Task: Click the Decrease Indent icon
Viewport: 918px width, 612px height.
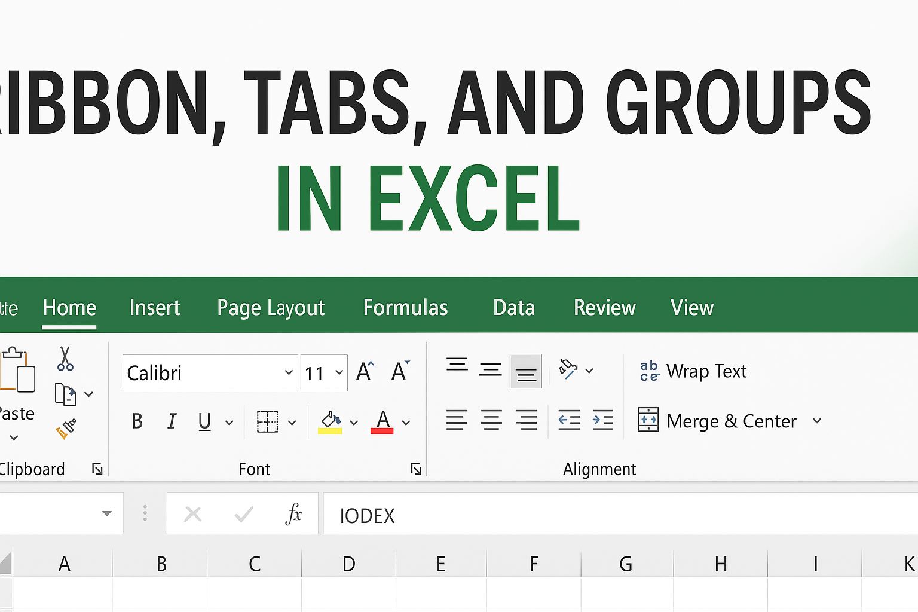Action: 568,420
